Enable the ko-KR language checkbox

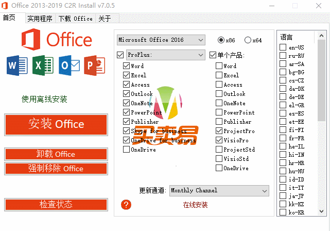click(x=283, y=212)
